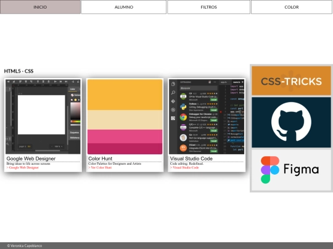Follow the red '> Visual Studio Code' link
Viewport: 333px width, 249px height.
184,167
